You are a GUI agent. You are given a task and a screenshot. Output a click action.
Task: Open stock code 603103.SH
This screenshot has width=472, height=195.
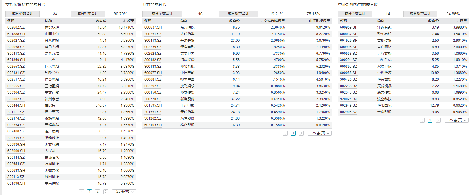(153, 125)
